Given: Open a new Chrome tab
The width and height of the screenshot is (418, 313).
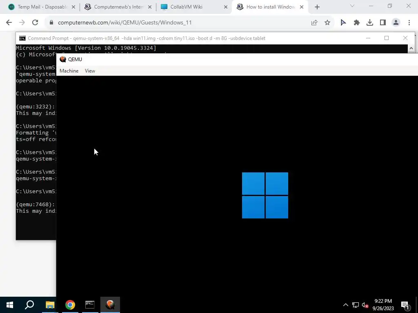Looking at the screenshot, I should pos(317,7).
